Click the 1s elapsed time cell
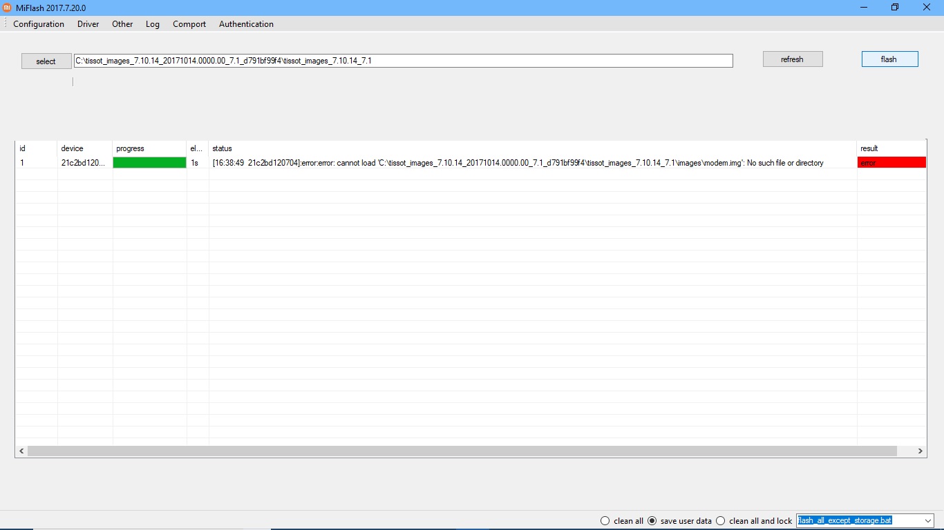Image resolution: width=944 pixels, height=530 pixels. 197,163
